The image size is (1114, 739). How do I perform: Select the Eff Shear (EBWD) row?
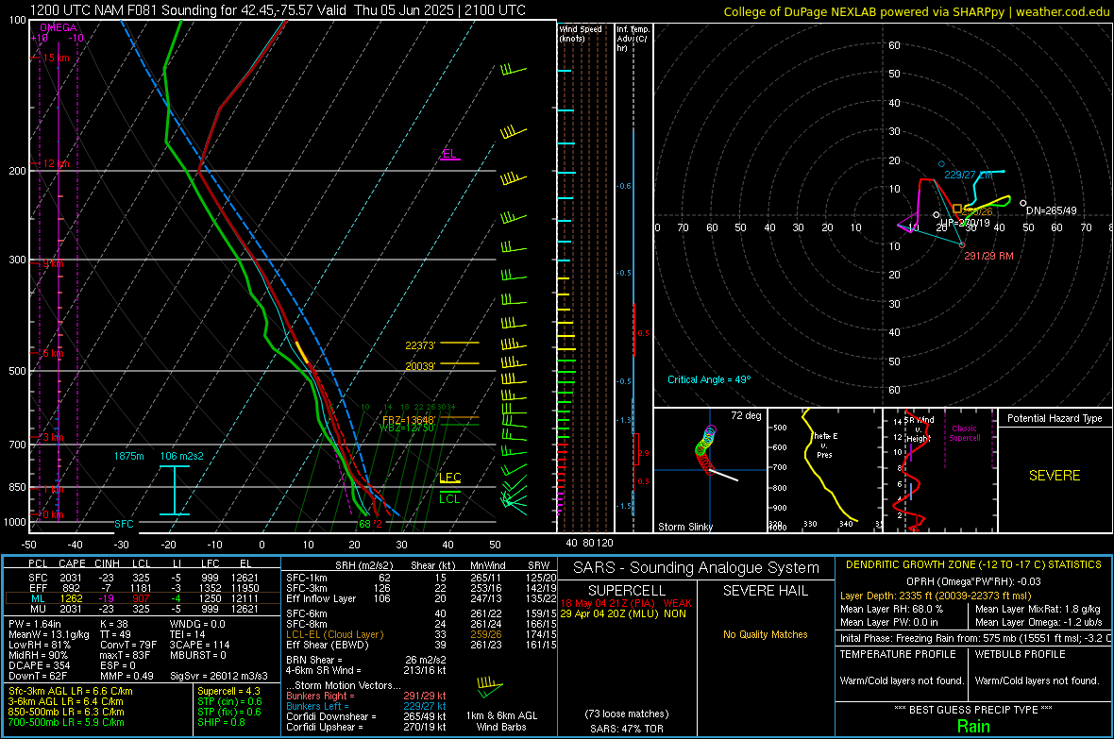[421, 646]
